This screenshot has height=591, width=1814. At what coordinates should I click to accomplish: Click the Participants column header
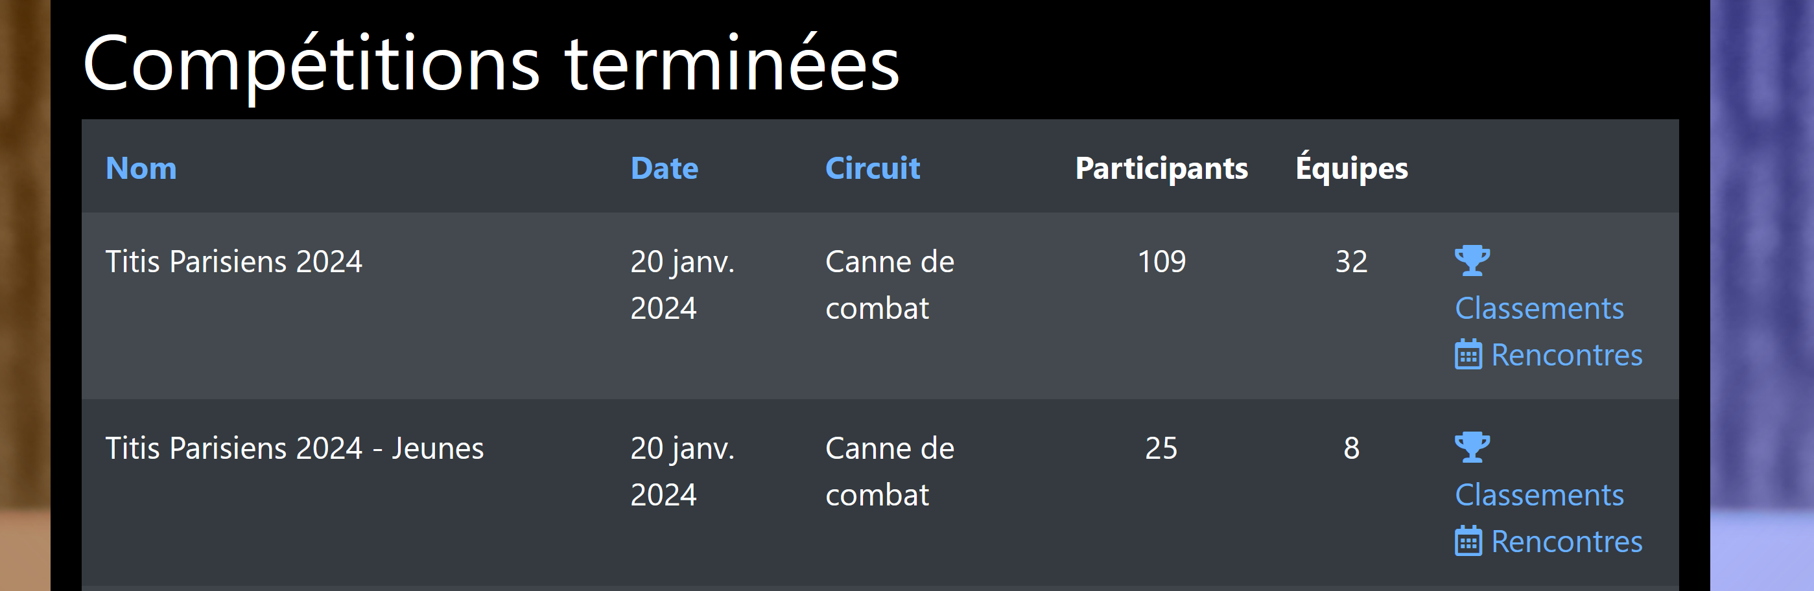coord(1161,168)
